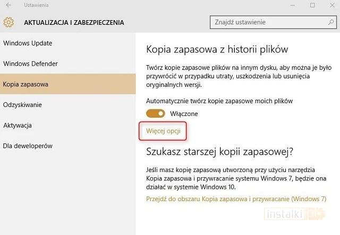The image size is (340, 235).
Task: Select Kopia zapasowa in the sidebar
Action: pyautogui.click(x=25, y=84)
